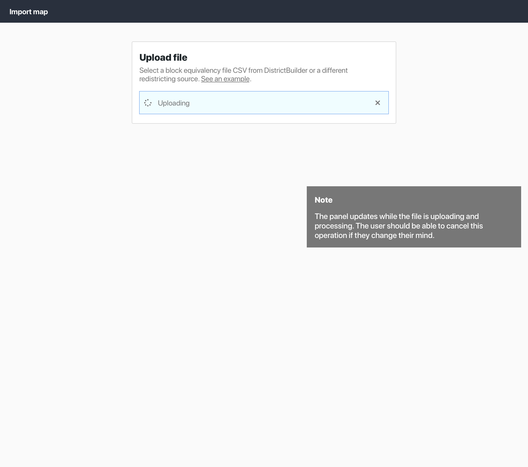Image resolution: width=528 pixels, height=467 pixels.
Task: Select the gray Note annotation box
Action: tap(414, 216)
